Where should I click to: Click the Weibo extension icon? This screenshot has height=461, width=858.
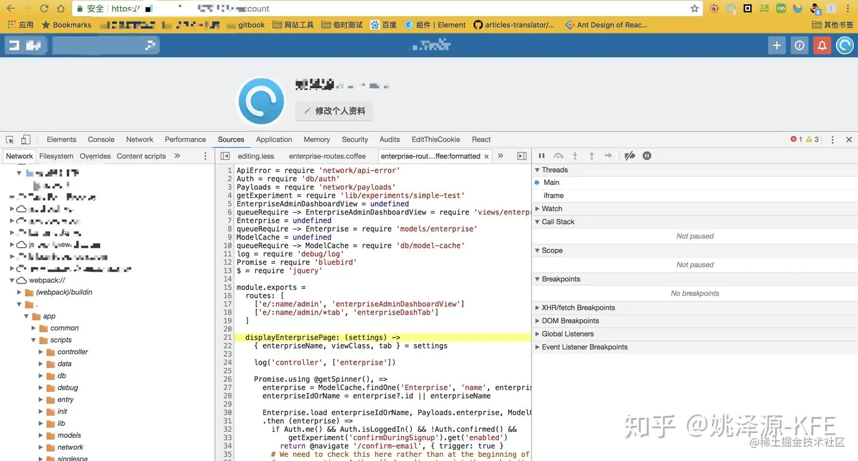[x=714, y=9]
